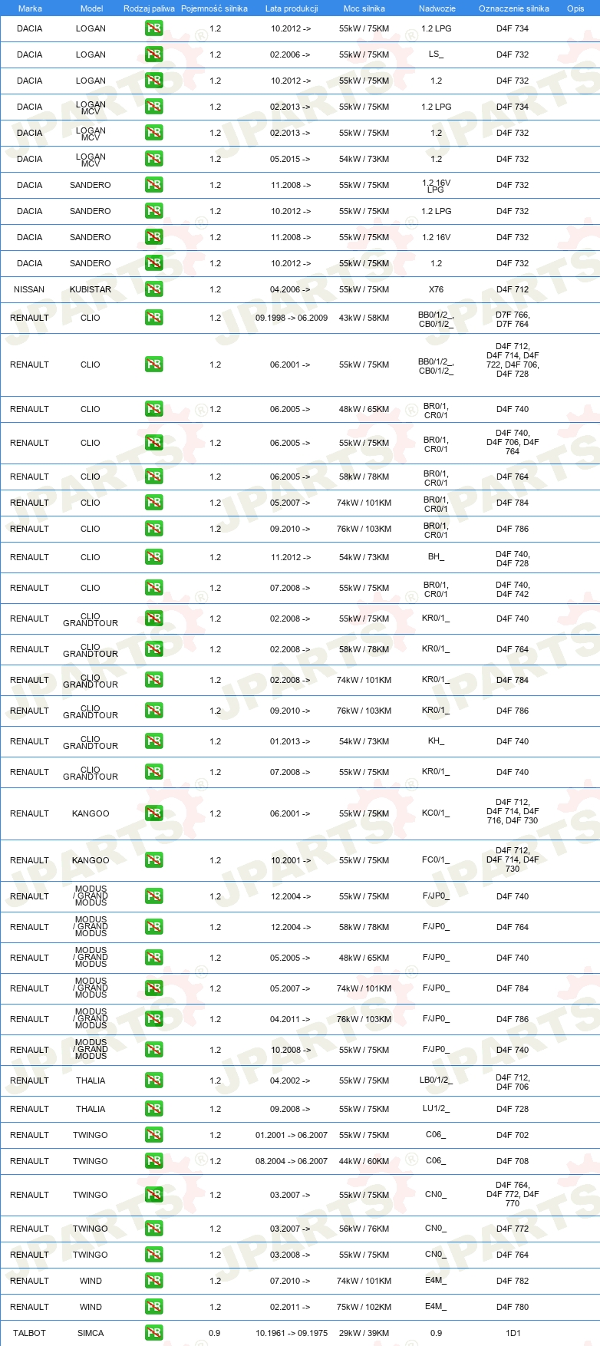
Task: Click engine code D4F 780
Action: point(513,1307)
